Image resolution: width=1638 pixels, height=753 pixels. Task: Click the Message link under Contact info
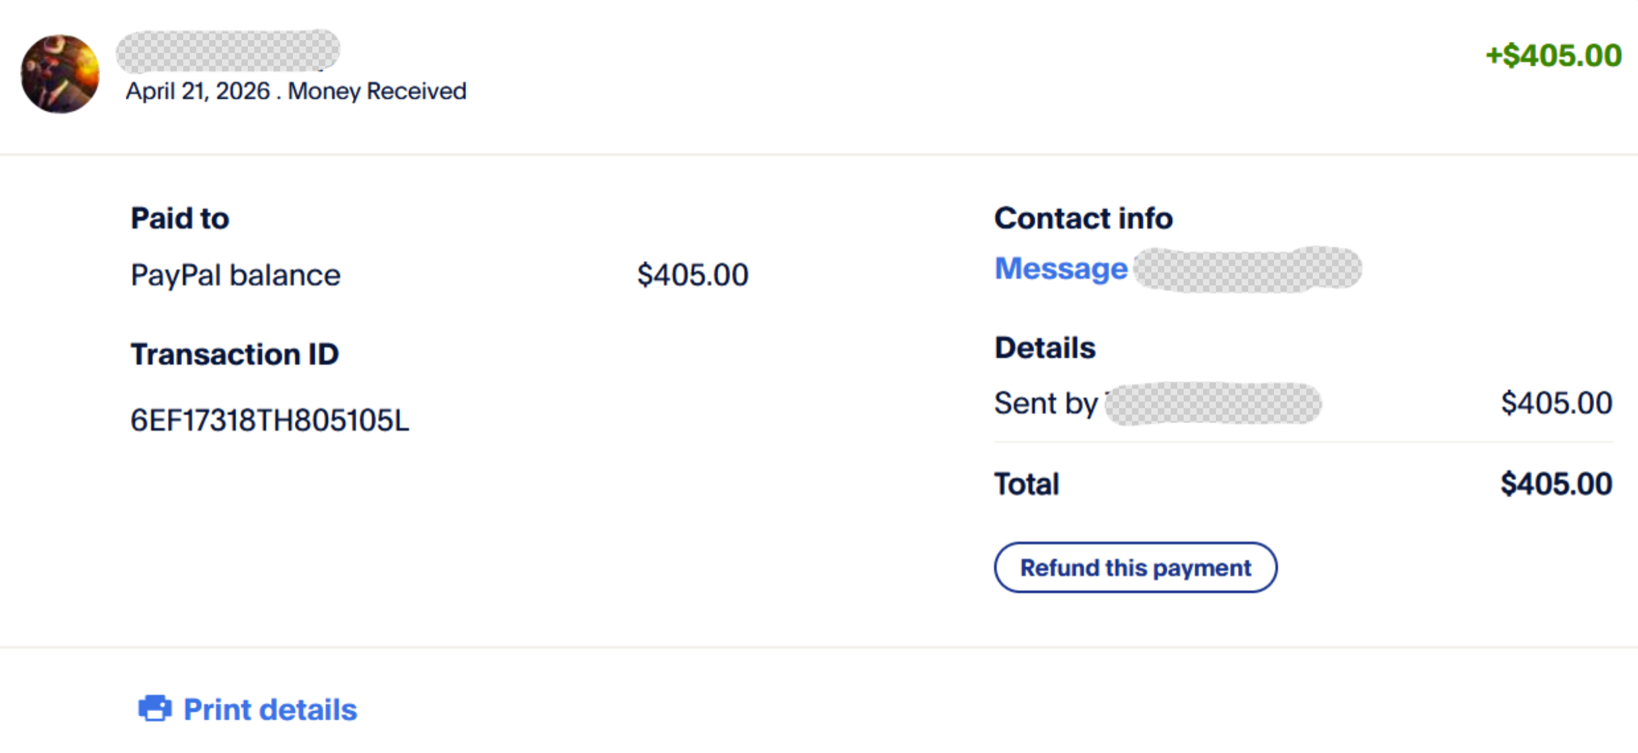tap(1060, 268)
